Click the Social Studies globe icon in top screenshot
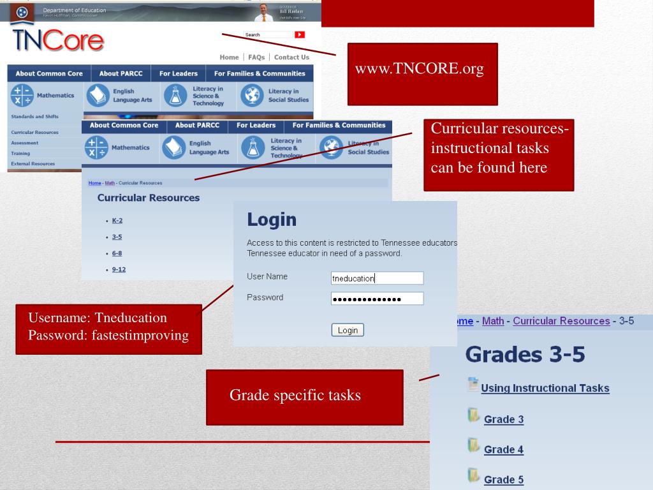 point(252,96)
